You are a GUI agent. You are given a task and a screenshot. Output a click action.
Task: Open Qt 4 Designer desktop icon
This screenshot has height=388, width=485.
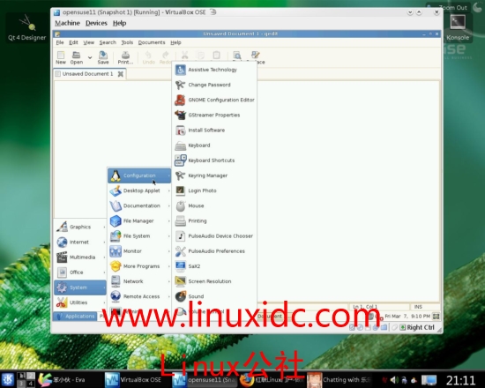click(x=27, y=28)
